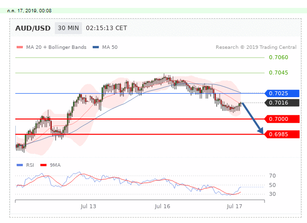Click the red 0.7000 support price tag
307x223 pixels.
pos(282,119)
